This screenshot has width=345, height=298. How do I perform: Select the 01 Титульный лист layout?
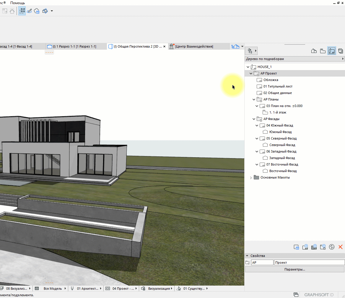(x=278, y=86)
